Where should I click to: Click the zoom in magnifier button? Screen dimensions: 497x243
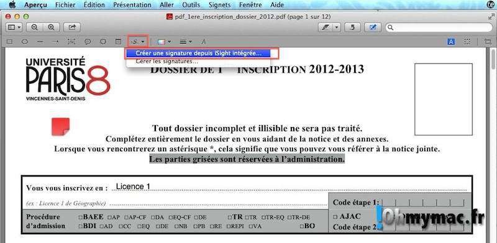pyautogui.click(x=51, y=27)
